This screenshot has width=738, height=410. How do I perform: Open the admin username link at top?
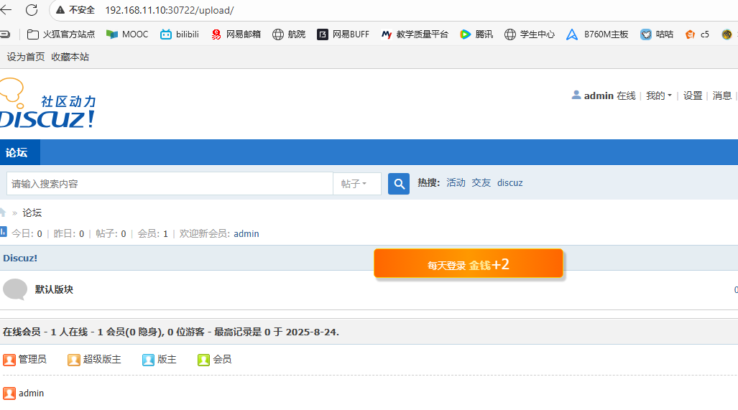point(599,95)
